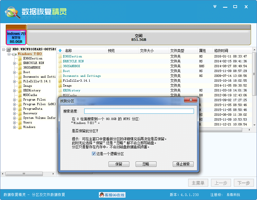Open the title bar dropdown menu arrow
Screen dimensions: 257x200
coord(215,7)
